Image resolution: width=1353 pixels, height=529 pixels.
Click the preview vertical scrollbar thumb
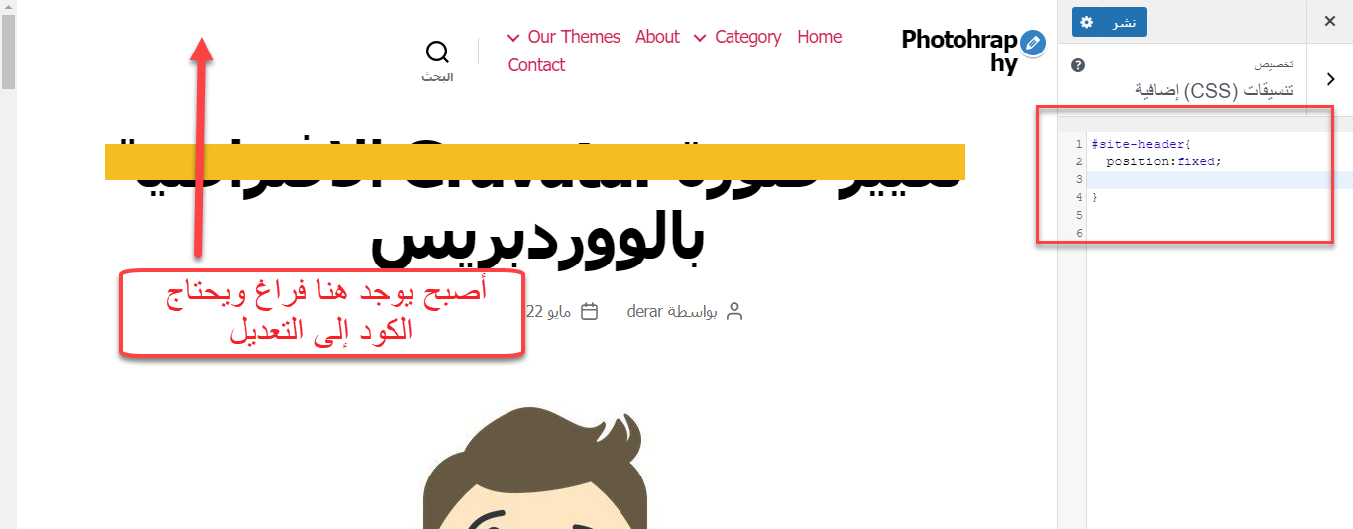8,52
